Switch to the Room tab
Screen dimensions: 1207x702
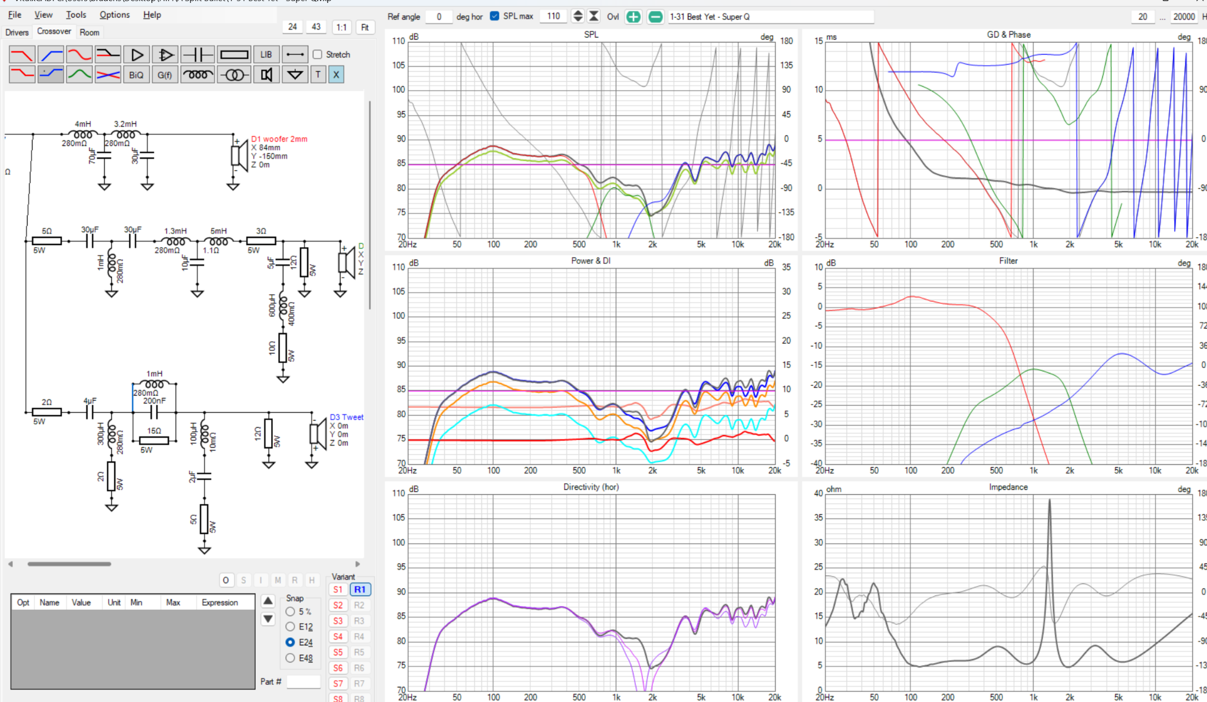[90, 32]
